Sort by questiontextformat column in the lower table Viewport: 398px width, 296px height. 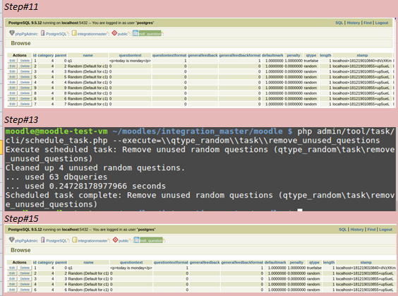coord(171,262)
